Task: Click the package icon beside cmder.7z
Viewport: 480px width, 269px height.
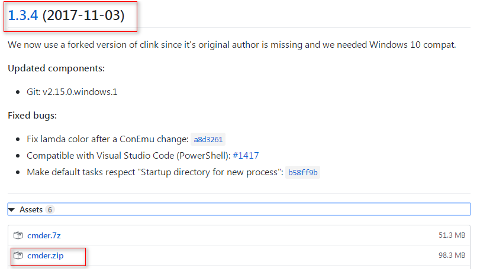Action: (x=18, y=235)
